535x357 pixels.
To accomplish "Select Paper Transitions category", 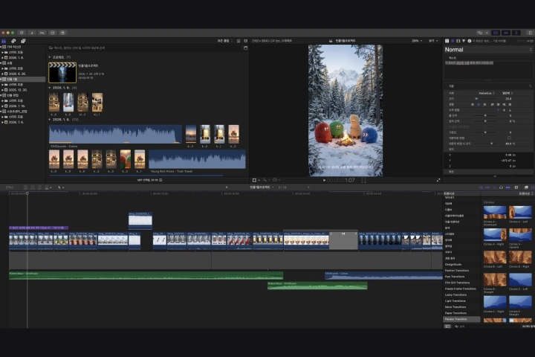I will click(455, 313).
